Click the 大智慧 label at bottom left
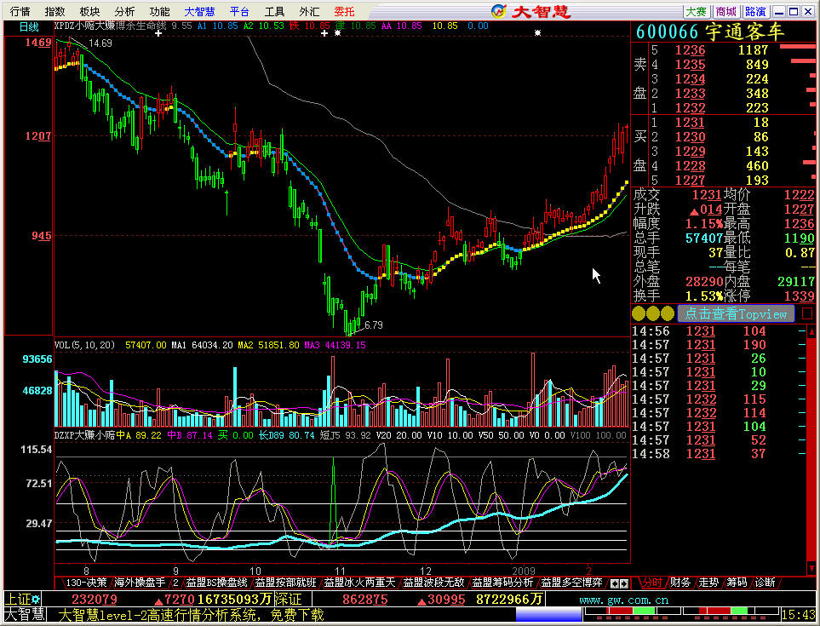 tap(25, 614)
